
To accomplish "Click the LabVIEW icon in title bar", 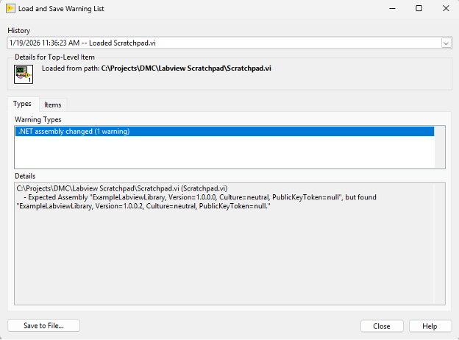I will pos(10,9).
